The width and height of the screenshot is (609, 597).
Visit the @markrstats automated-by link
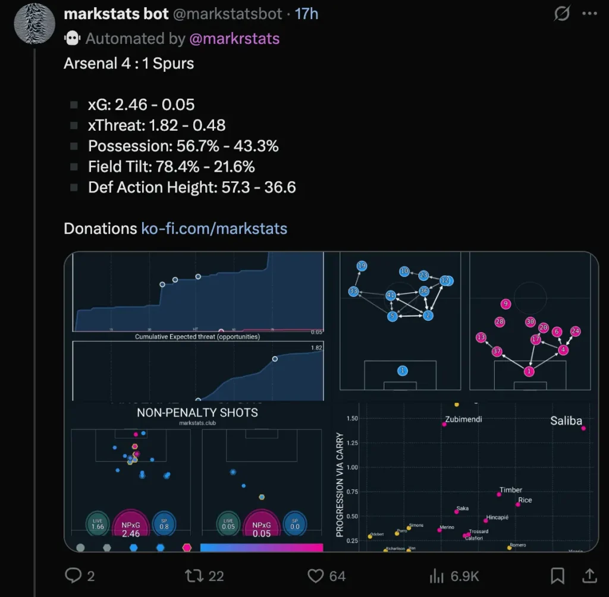coord(234,39)
